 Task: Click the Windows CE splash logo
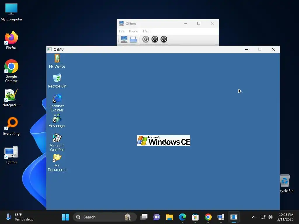tap(163, 141)
